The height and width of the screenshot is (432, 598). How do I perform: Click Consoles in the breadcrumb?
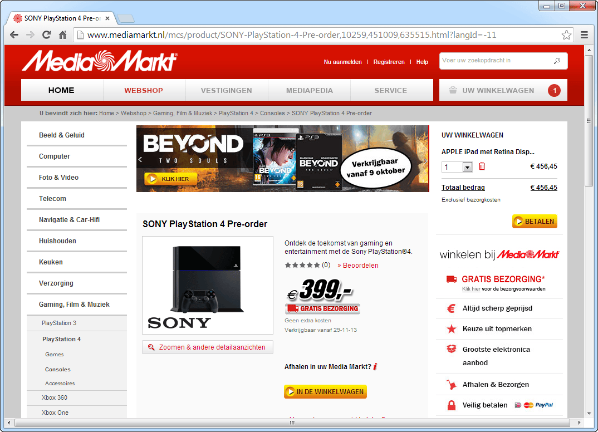point(272,113)
